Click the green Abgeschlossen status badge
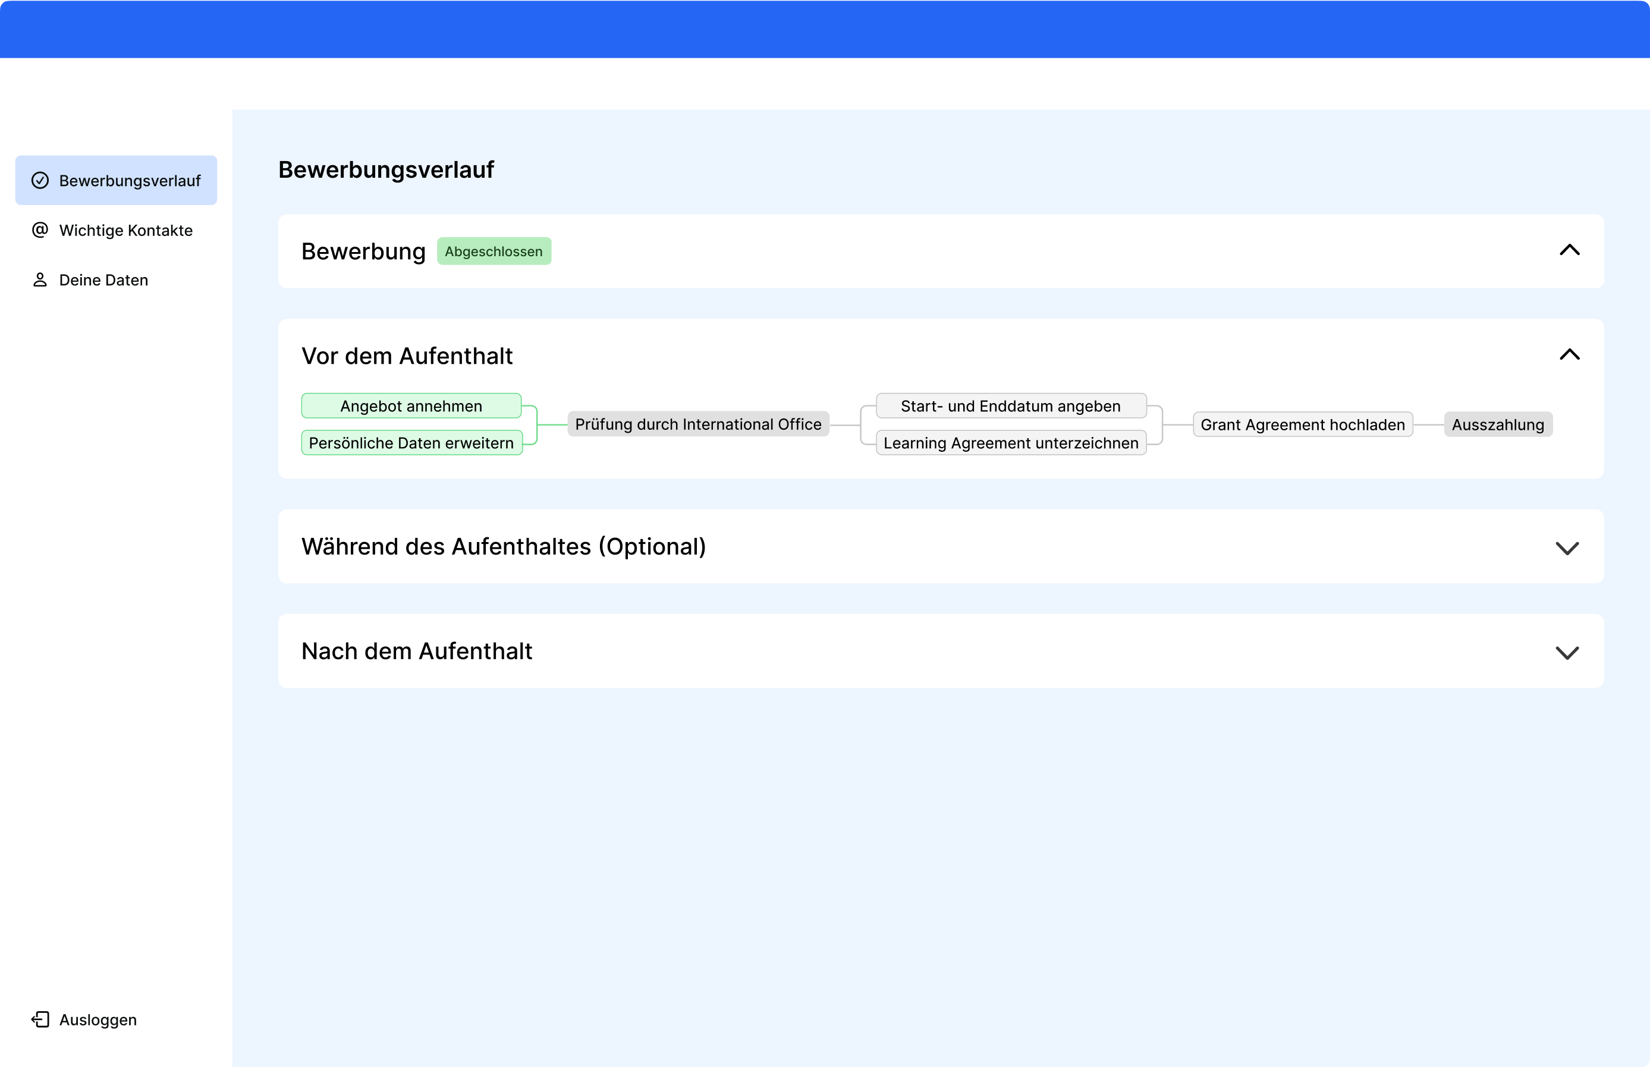The width and height of the screenshot is (1650, 1067). coord(494,251)
